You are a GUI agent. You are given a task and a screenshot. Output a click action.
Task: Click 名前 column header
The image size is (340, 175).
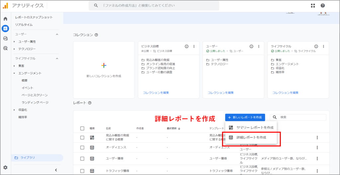(x=109, y=129)
